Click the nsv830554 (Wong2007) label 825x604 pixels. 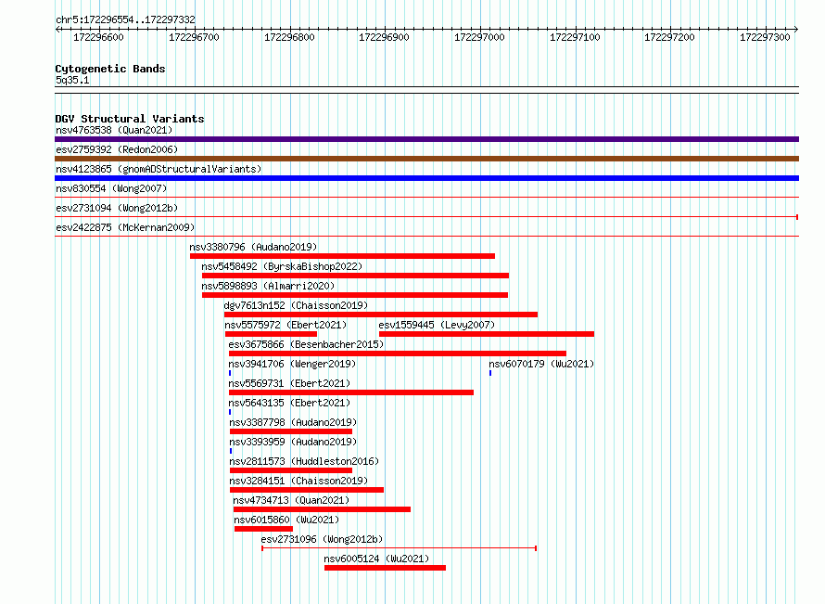pyautogui.click(x=111, y=188)
